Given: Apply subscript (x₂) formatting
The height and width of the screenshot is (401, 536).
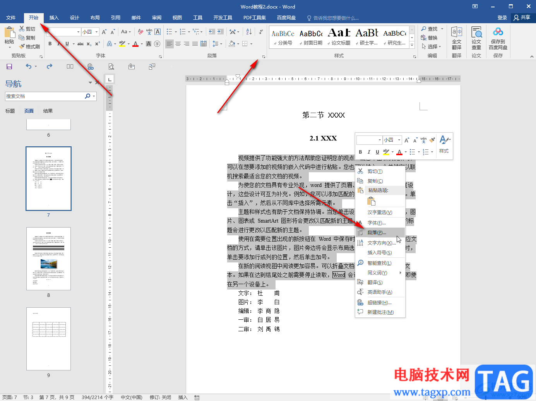Looking at the screenshot, I should tap(89, 44).
